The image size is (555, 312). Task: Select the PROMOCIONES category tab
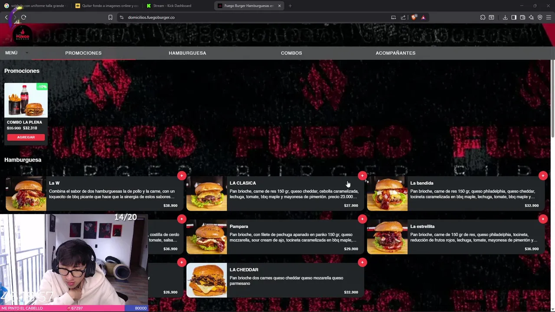point(83,53)
